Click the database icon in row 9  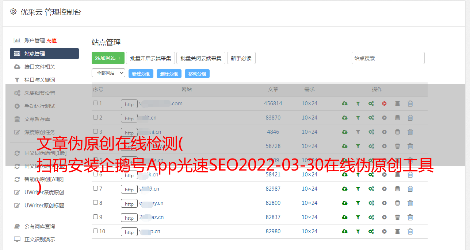click(397, 217)
